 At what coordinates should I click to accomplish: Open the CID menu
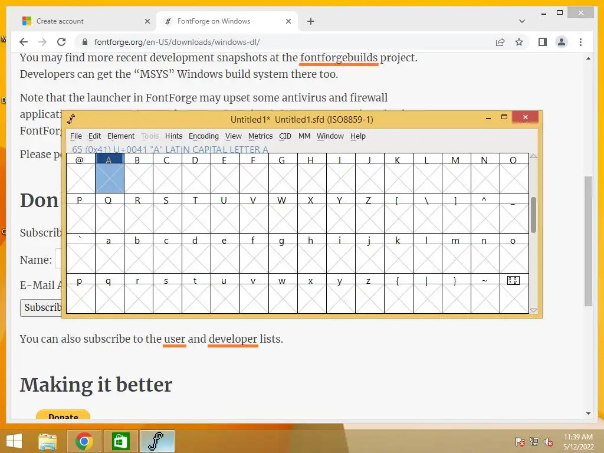tap(285, 136)
